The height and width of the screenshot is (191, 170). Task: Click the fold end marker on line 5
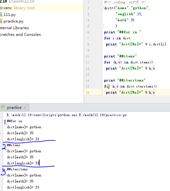tap(102, 26)
